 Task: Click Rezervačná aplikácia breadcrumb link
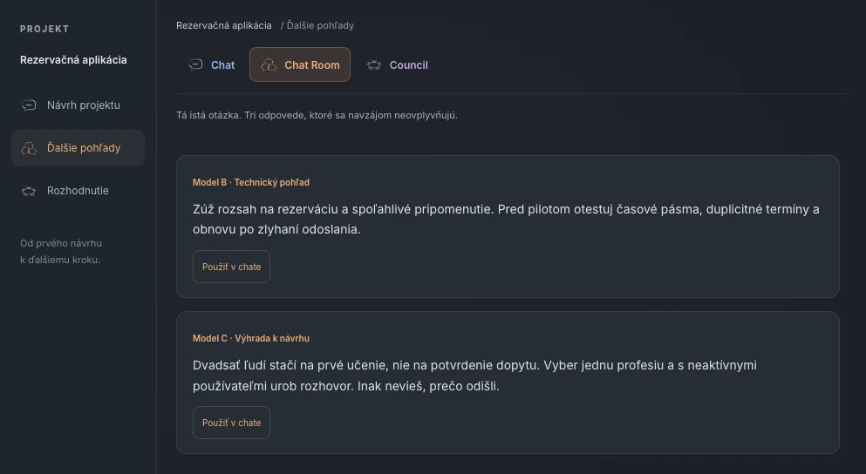pyautogui.click(x=223, y=25)
